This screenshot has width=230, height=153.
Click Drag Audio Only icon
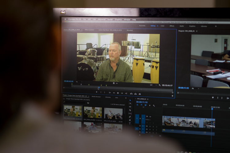click(x=117, y=83)
